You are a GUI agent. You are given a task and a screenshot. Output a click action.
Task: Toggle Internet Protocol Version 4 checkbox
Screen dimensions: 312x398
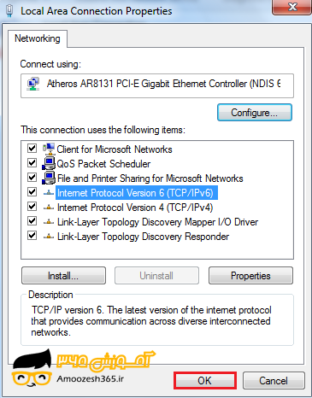tap(32, 207)
